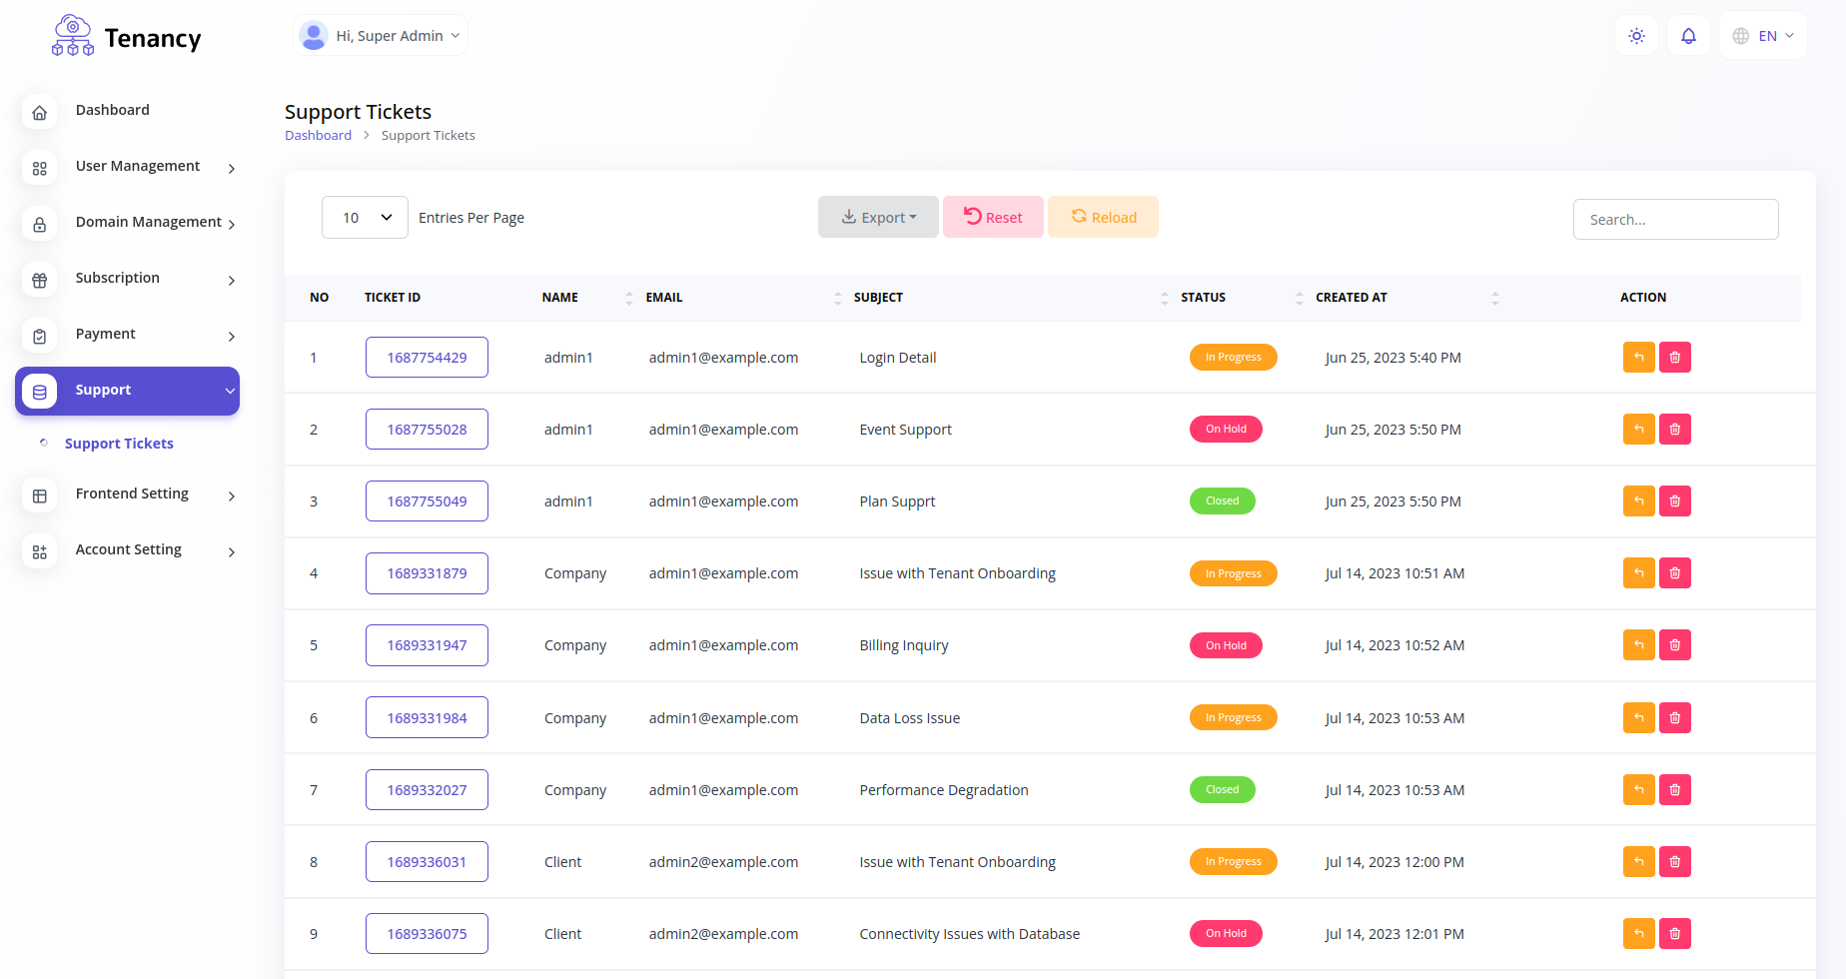Screen dimensions: 1846x979
Task: Open ticket ID 1689331879
Action: click(x=427, y=573)
